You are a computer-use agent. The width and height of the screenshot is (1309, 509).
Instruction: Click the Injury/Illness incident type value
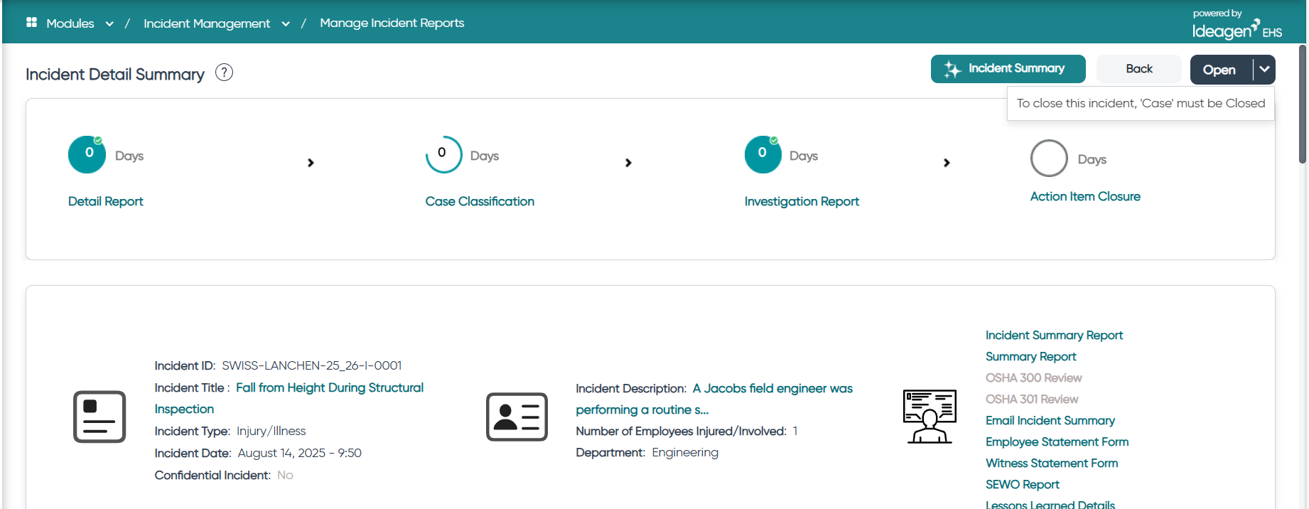[271, 431]
